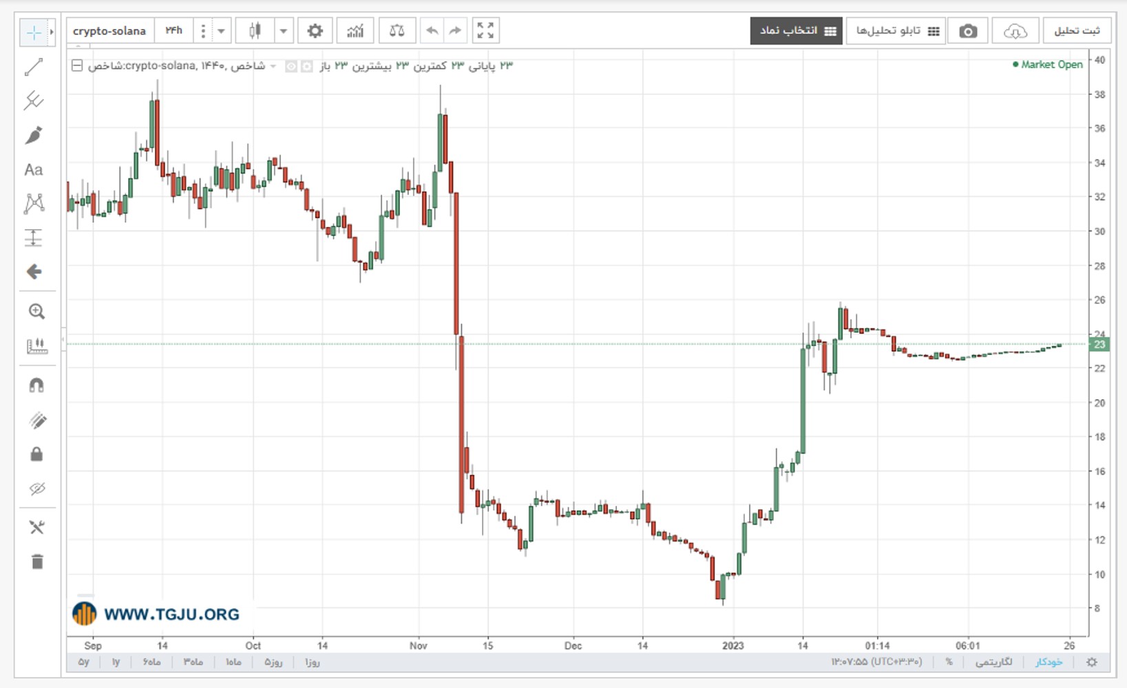Open the interval dropdown arrow beside 24h

click(x=221, y=31)
